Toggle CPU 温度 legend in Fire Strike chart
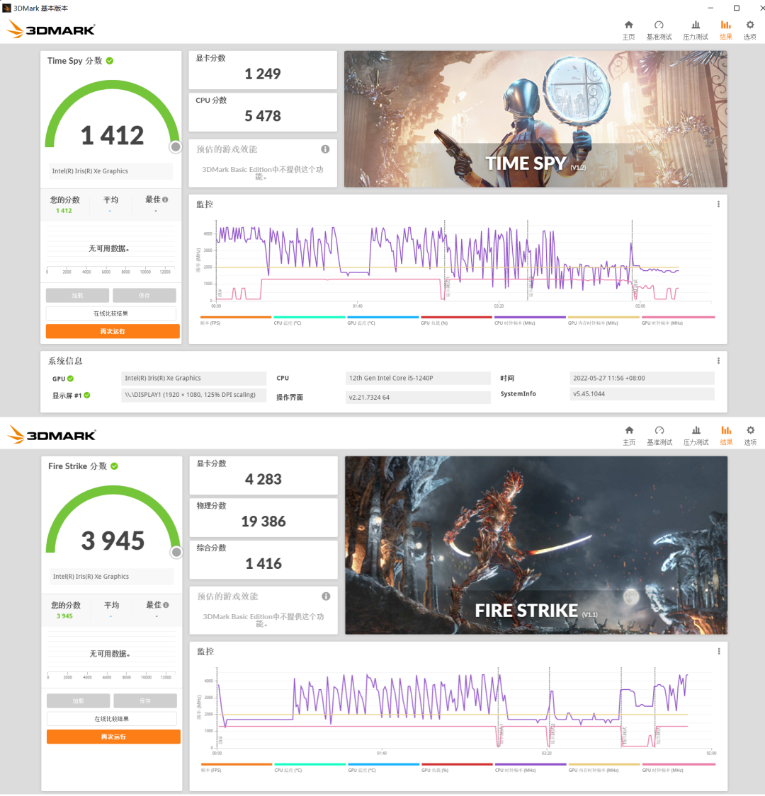 (x=310, y=768)
